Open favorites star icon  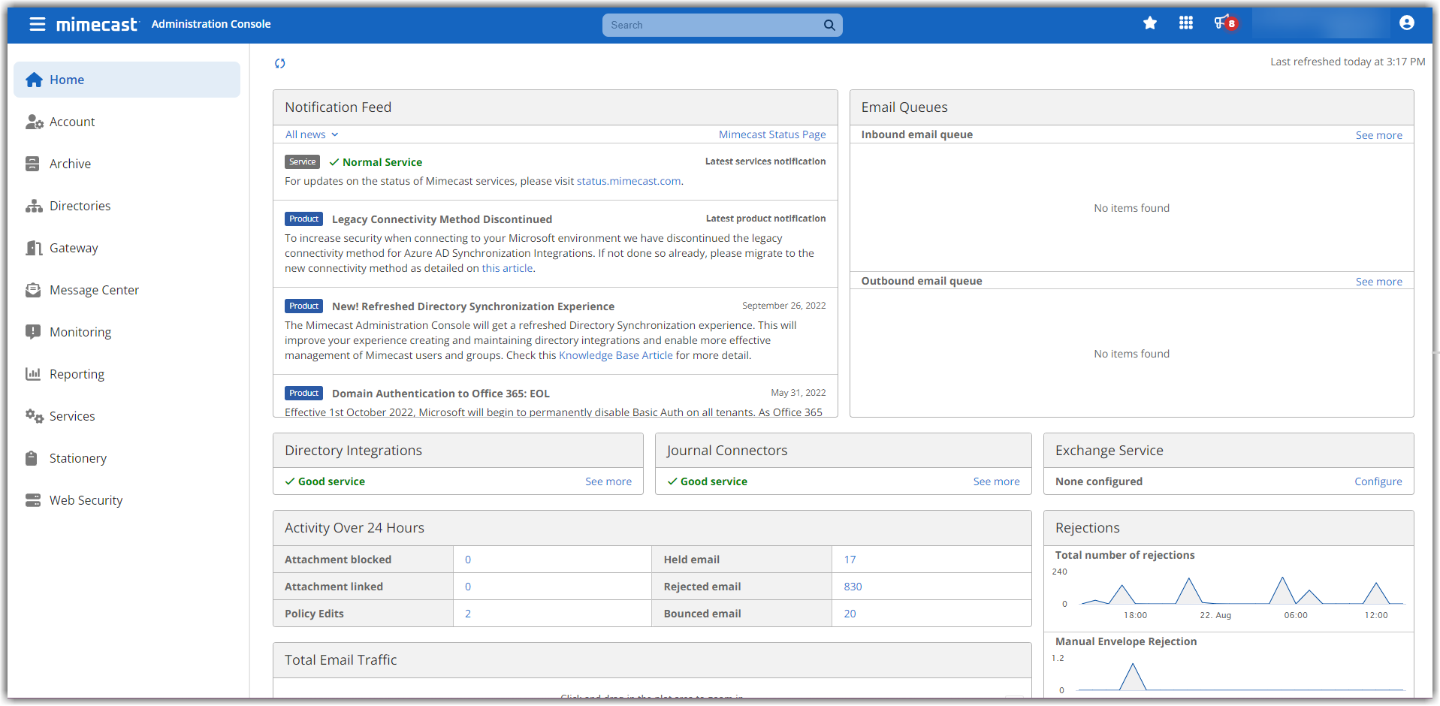1150,23
